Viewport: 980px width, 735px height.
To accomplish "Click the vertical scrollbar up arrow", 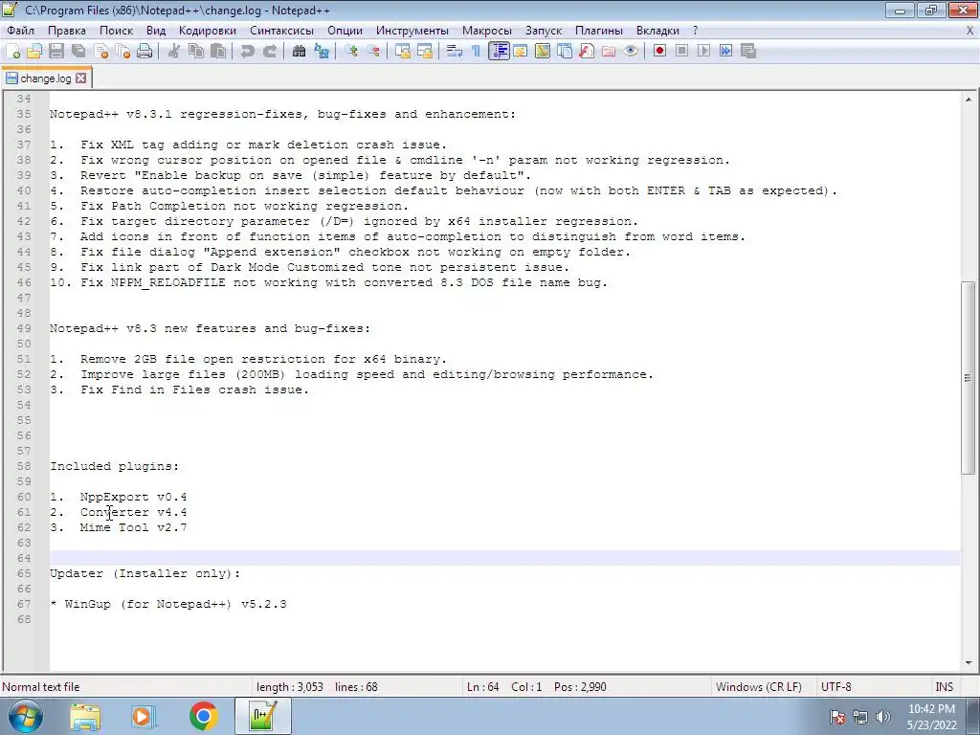I will click(x=969, y=99).
